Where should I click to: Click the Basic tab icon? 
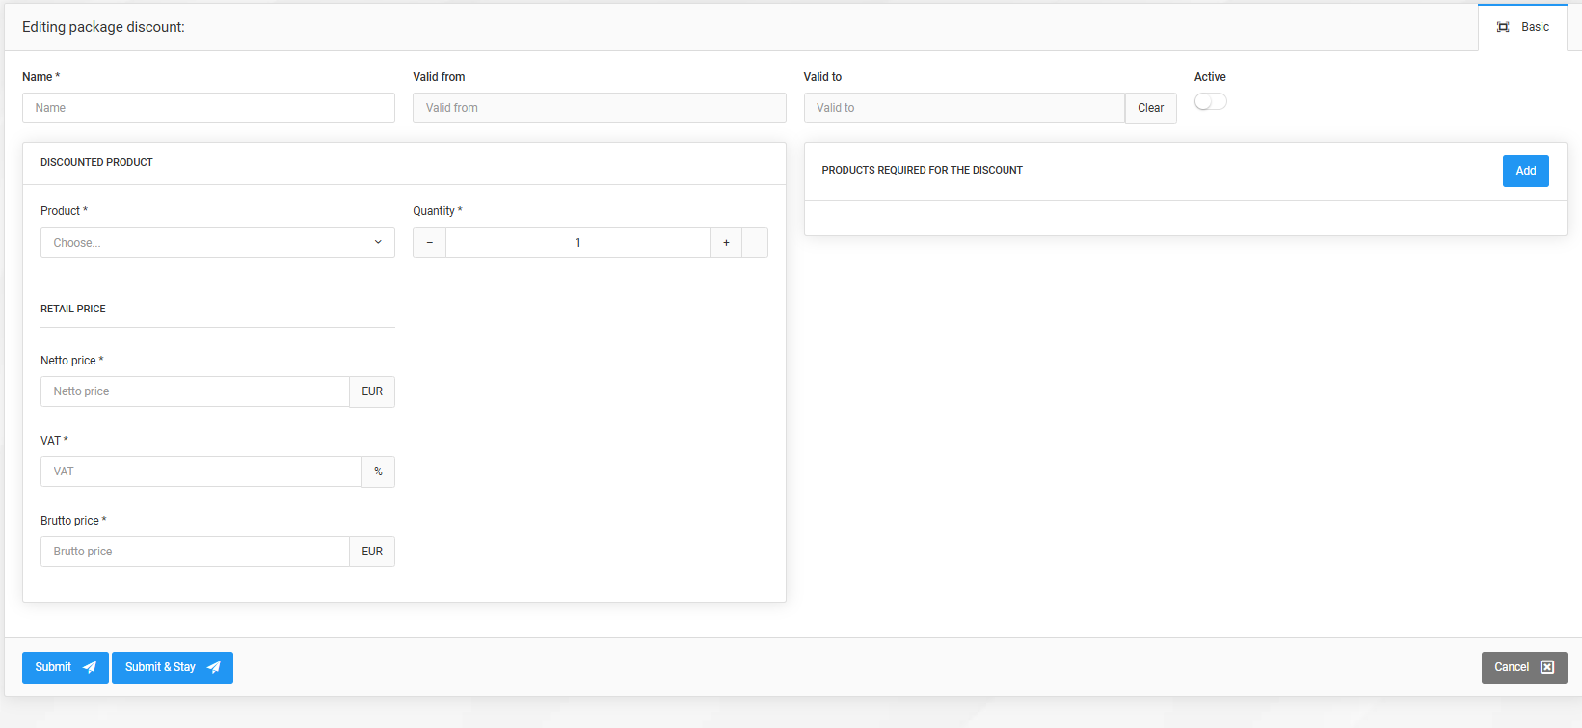[x=1503, y=27]
